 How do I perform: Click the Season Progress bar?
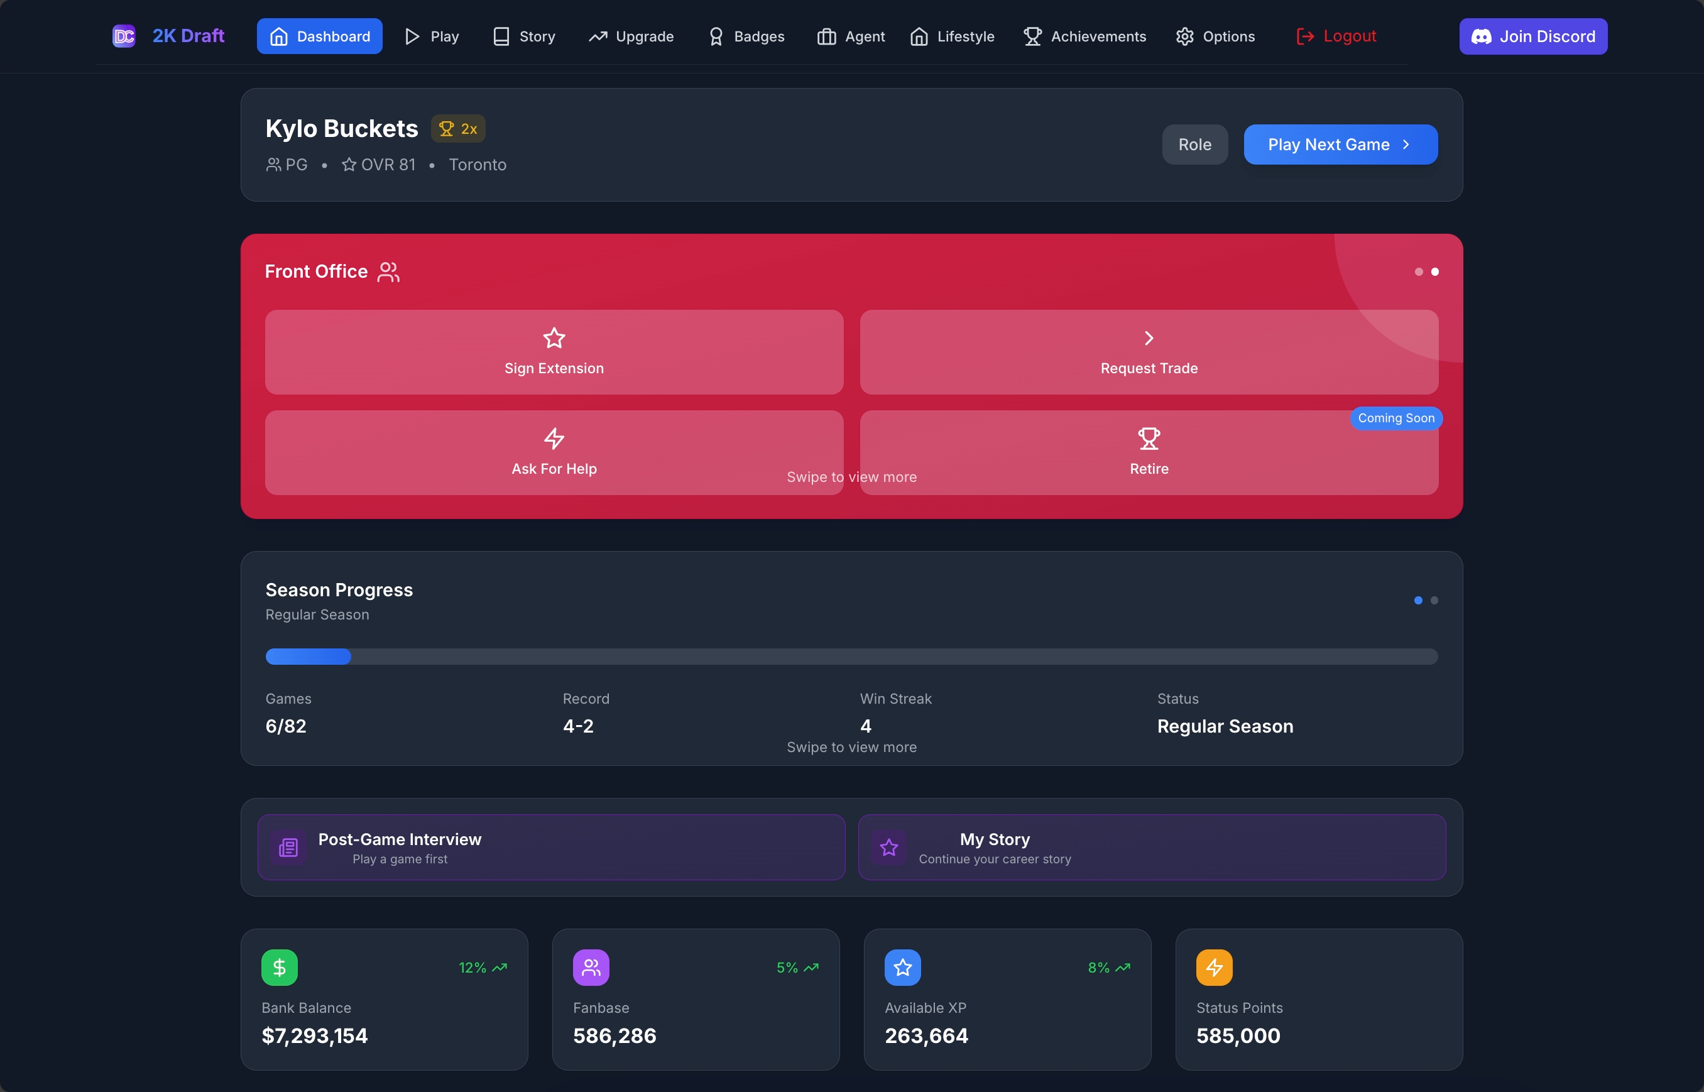[x=851, y=657]
